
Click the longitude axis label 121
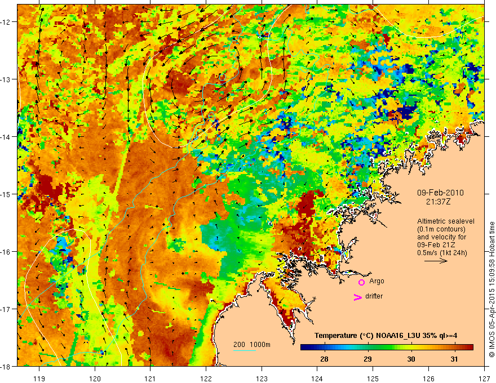pyautogui.click(x=150, y=378)
